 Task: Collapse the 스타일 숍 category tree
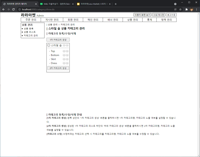point(49,45)
